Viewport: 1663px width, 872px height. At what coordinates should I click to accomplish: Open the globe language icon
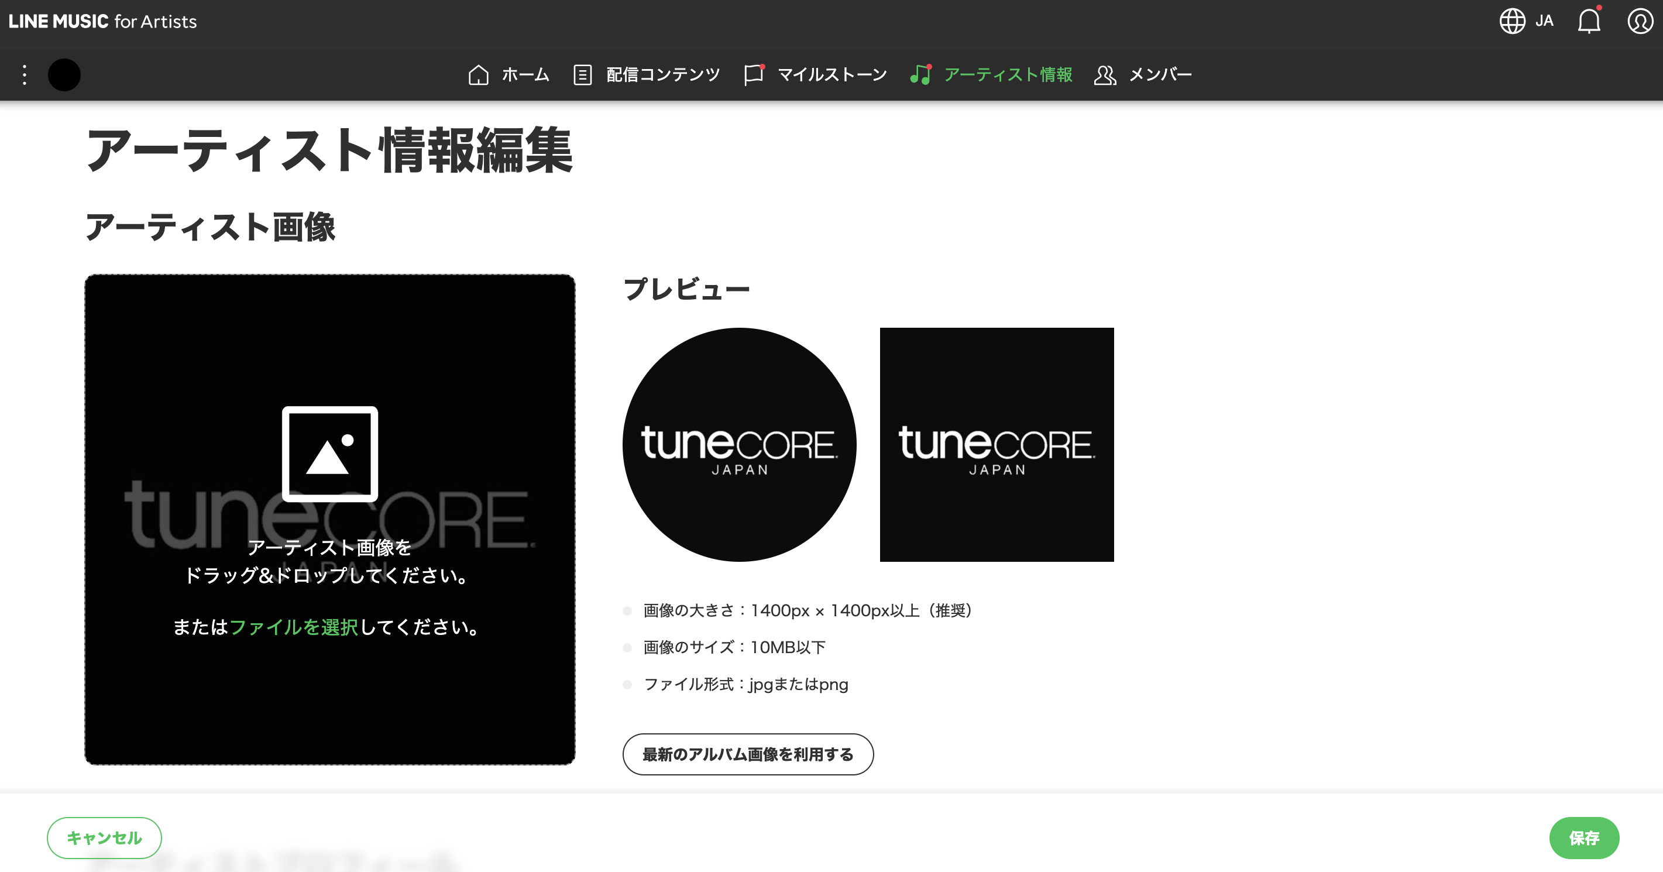tap(1512, 21)
